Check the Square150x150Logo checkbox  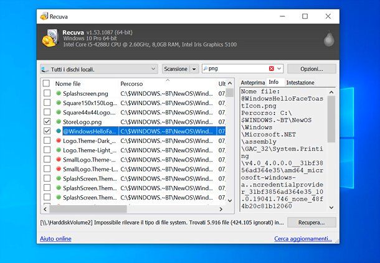click(47, 103)
